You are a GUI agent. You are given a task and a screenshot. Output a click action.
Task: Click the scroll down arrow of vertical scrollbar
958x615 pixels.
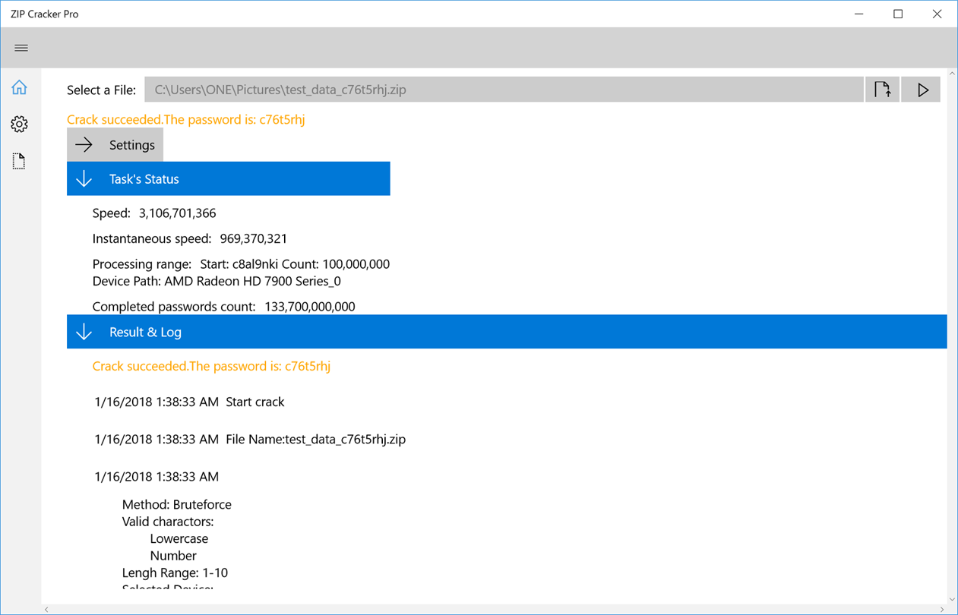952,599
